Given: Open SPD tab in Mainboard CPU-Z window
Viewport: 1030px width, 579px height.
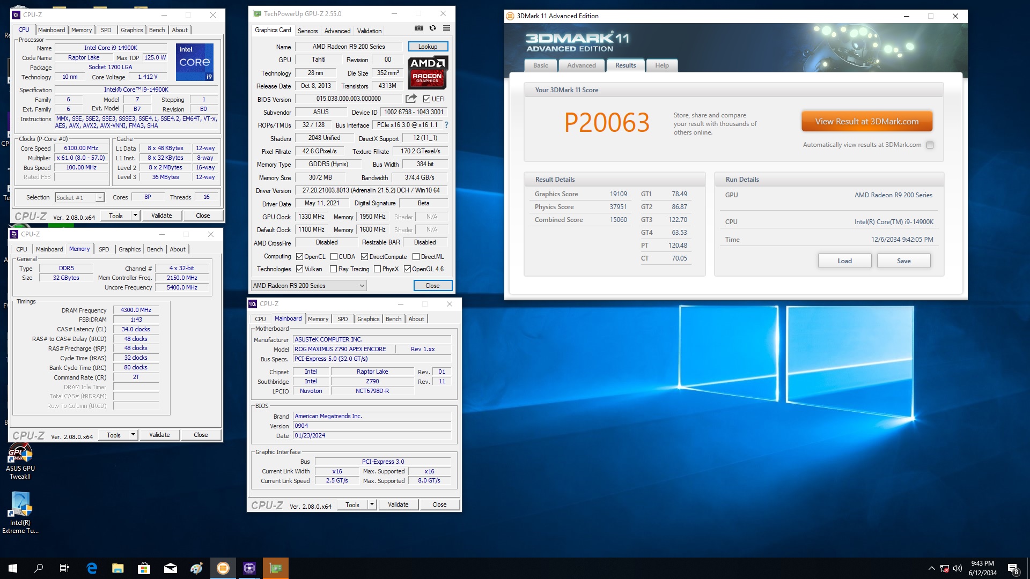Looking at the screenshot, I should (x=343, y=319).
